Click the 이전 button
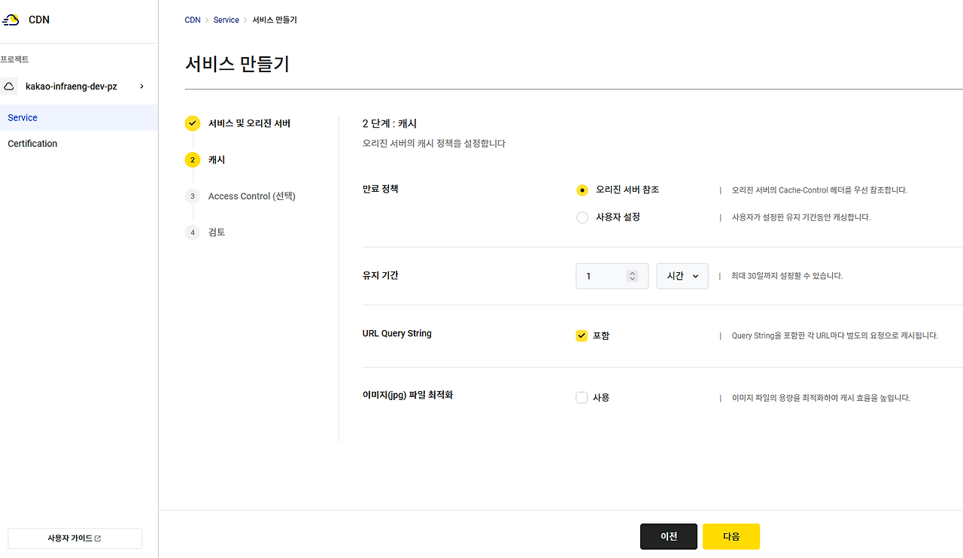The height and width of the screenshot is (558, 963). 668,536
